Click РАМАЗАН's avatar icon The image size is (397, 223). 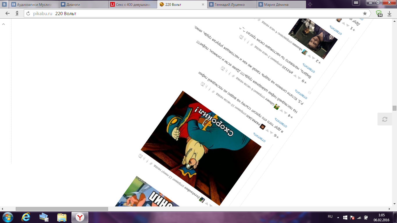[262, 127]
